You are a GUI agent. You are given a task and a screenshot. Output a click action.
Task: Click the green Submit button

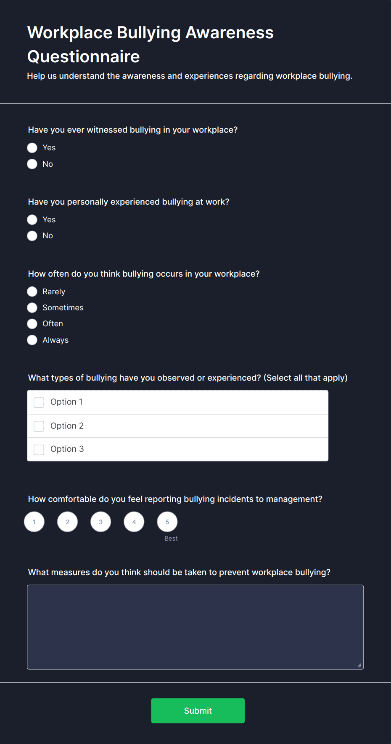tap(198, 711)
